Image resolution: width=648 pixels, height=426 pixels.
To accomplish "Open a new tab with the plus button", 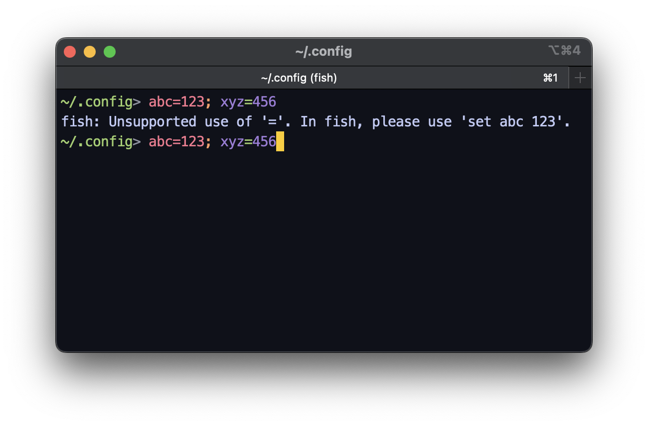I will point(580,78).
